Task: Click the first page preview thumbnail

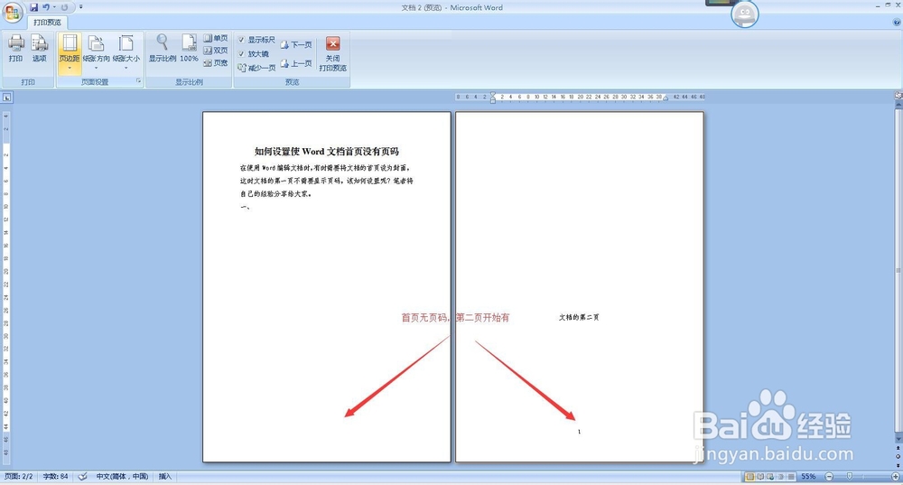Action: click(x=327, y=287)
